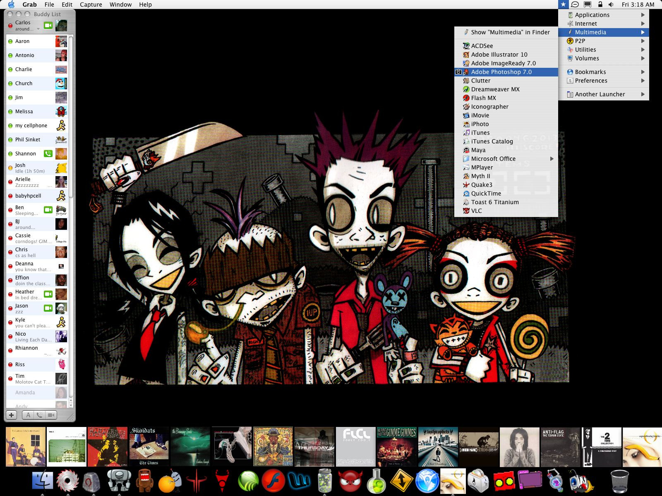The image size is (662, 496).
Task: Open the saw blade Dock icon
Action: 67,481
